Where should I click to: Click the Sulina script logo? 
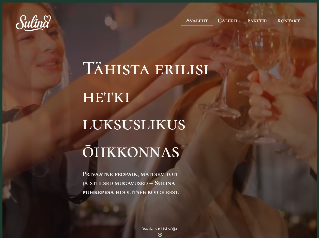33,23
